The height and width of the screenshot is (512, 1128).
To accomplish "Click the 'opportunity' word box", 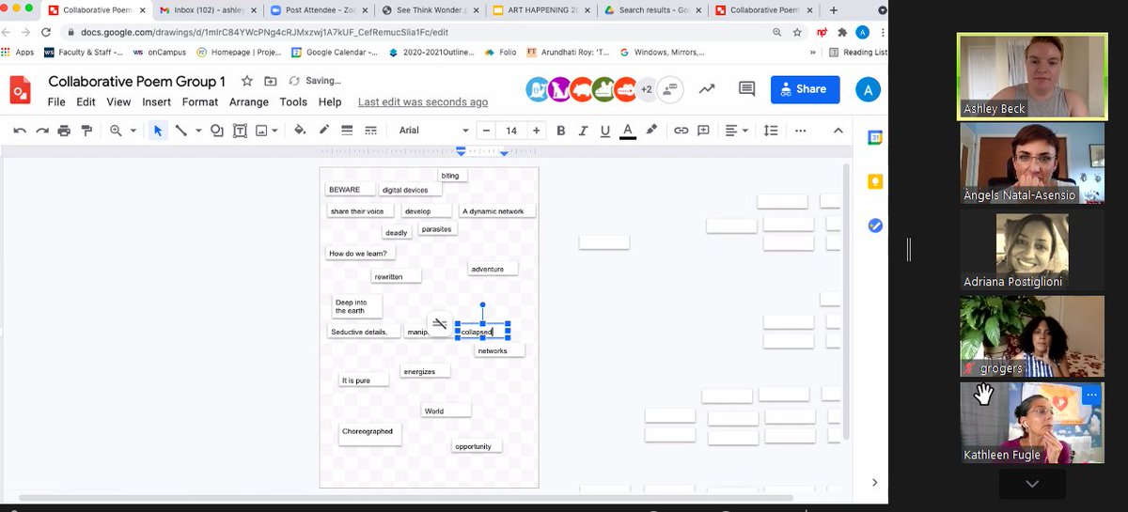I will pyautogui.click(x=477, y=446).
